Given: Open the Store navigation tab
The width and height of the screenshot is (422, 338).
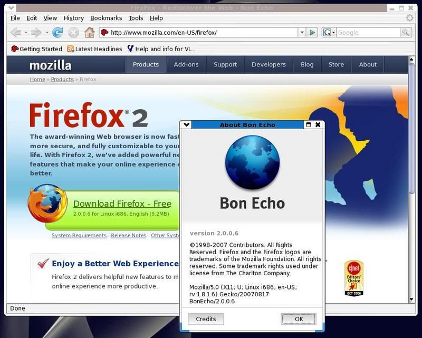Looking at the screenshot, I should 336,64.
